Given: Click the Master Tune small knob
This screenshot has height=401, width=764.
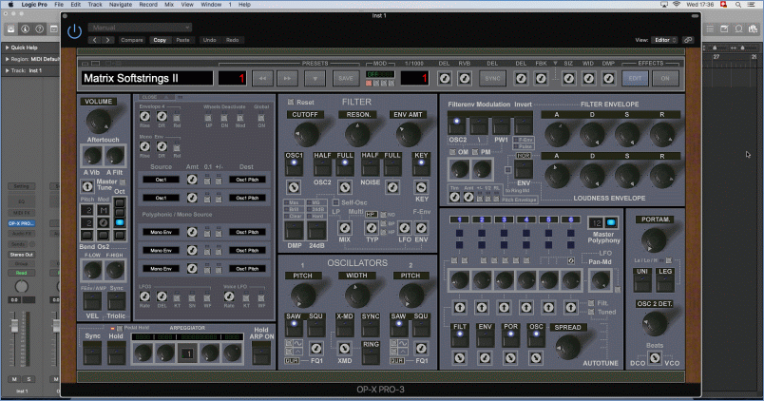Looking at the screenshot, I should 87,185.
